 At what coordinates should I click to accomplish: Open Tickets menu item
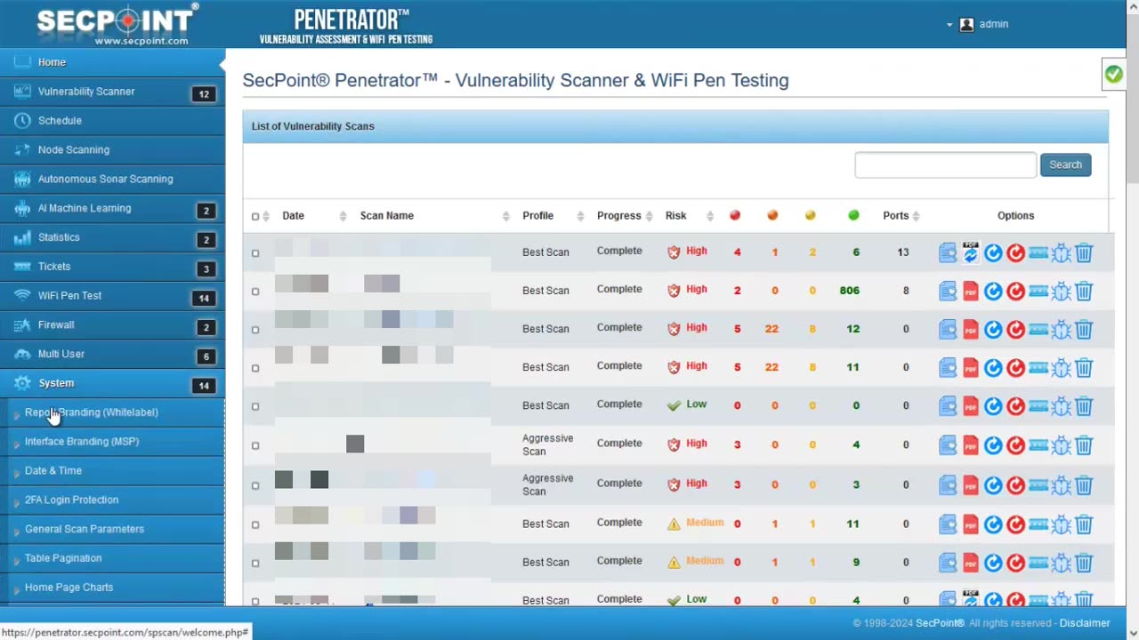click(112, 267)
